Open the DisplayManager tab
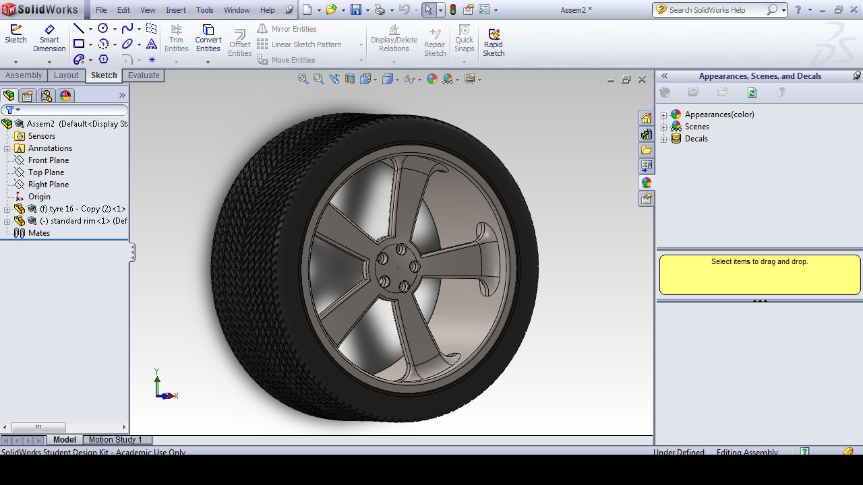The width and height of the screenshot is (863, 485). [65, 96]
